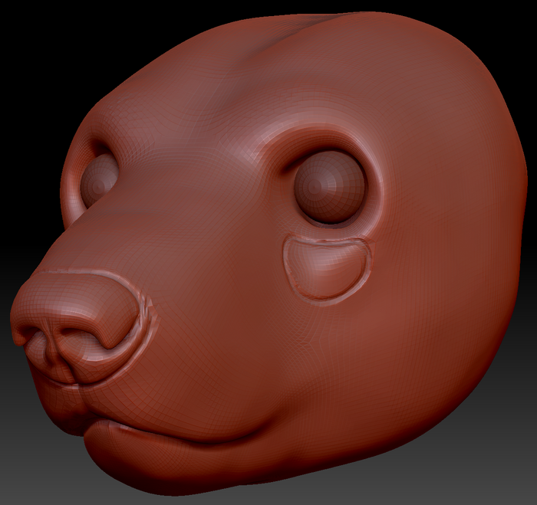Click the nose tip on the sculpted snout
Viewport: 537px width, 505px height.
(76, 326)
